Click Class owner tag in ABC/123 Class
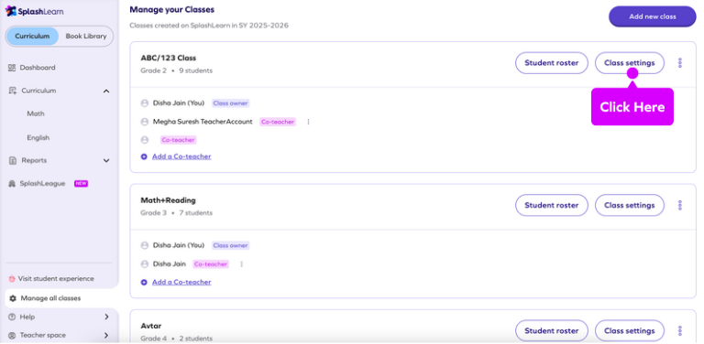The width and height of the screenshot is (704, 344). [x=230, y=103]
